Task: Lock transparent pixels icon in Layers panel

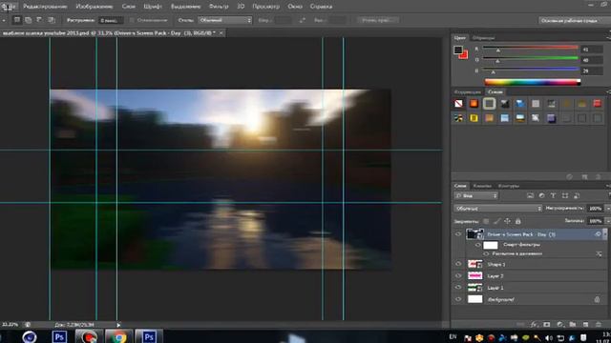Action: [486, 221]
